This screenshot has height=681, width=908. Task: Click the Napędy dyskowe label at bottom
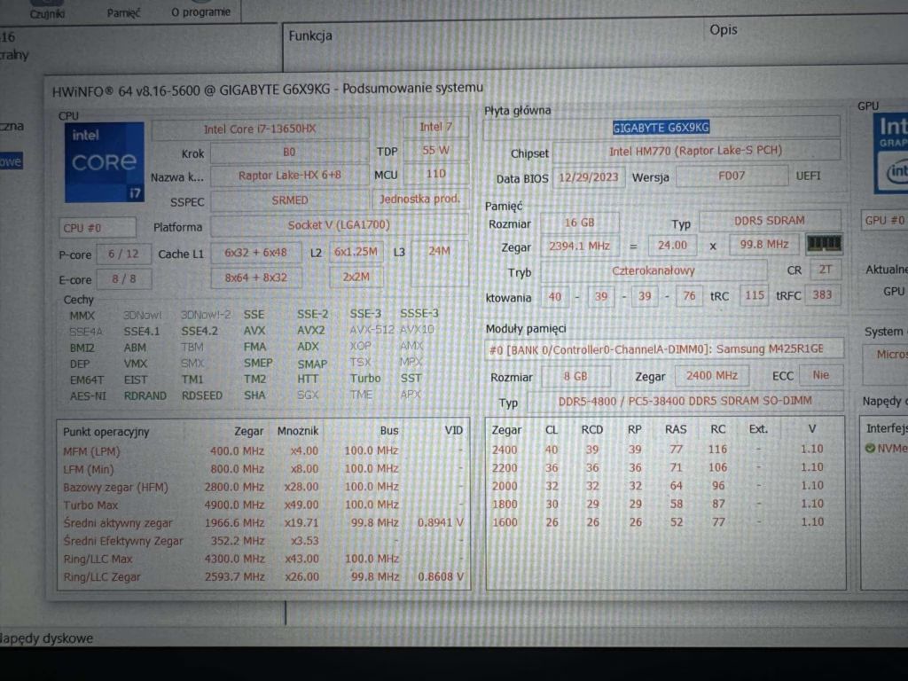tap(46, 638)
